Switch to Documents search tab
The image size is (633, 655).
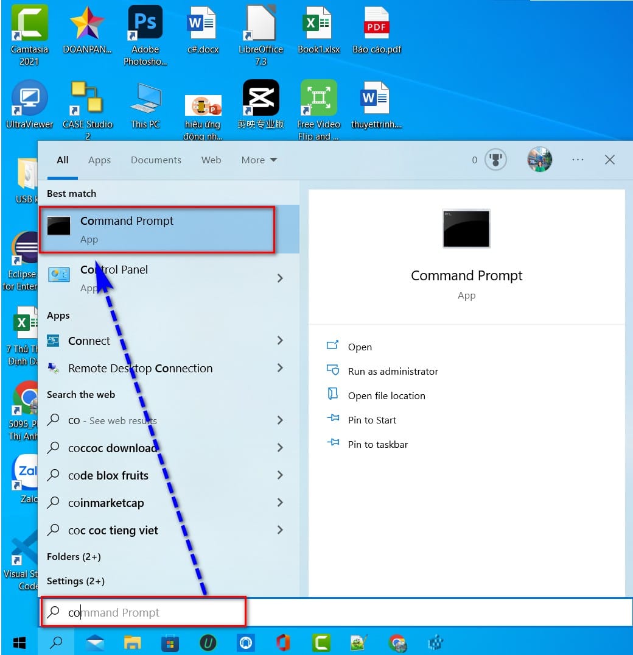tap(156, 160)
